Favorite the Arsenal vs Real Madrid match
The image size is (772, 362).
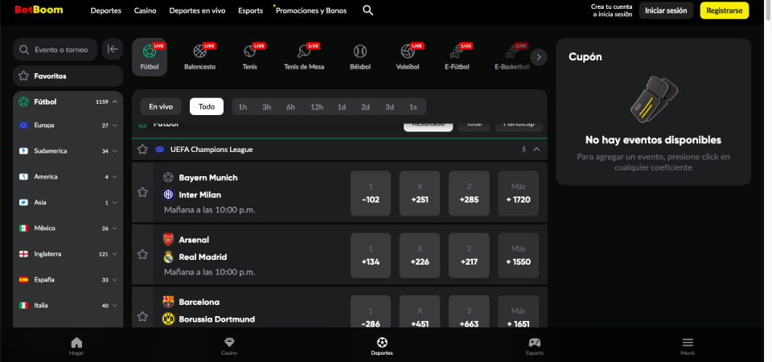pos(143,254)
